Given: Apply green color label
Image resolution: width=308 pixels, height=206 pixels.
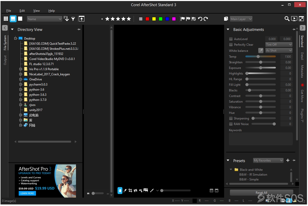Looking at the screenshot, I should [x=160, y=19].
